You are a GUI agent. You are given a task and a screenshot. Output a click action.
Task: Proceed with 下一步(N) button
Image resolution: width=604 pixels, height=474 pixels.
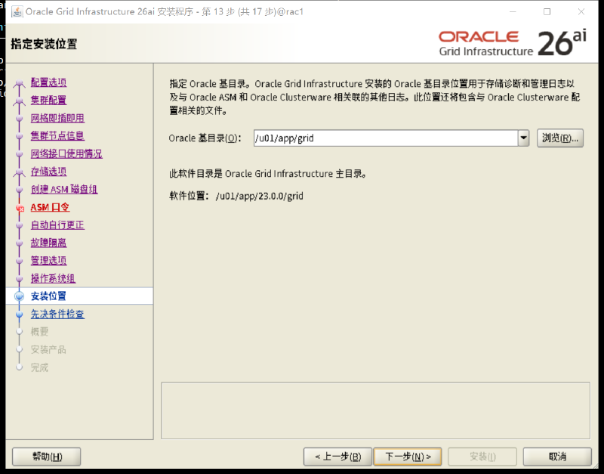408,457
